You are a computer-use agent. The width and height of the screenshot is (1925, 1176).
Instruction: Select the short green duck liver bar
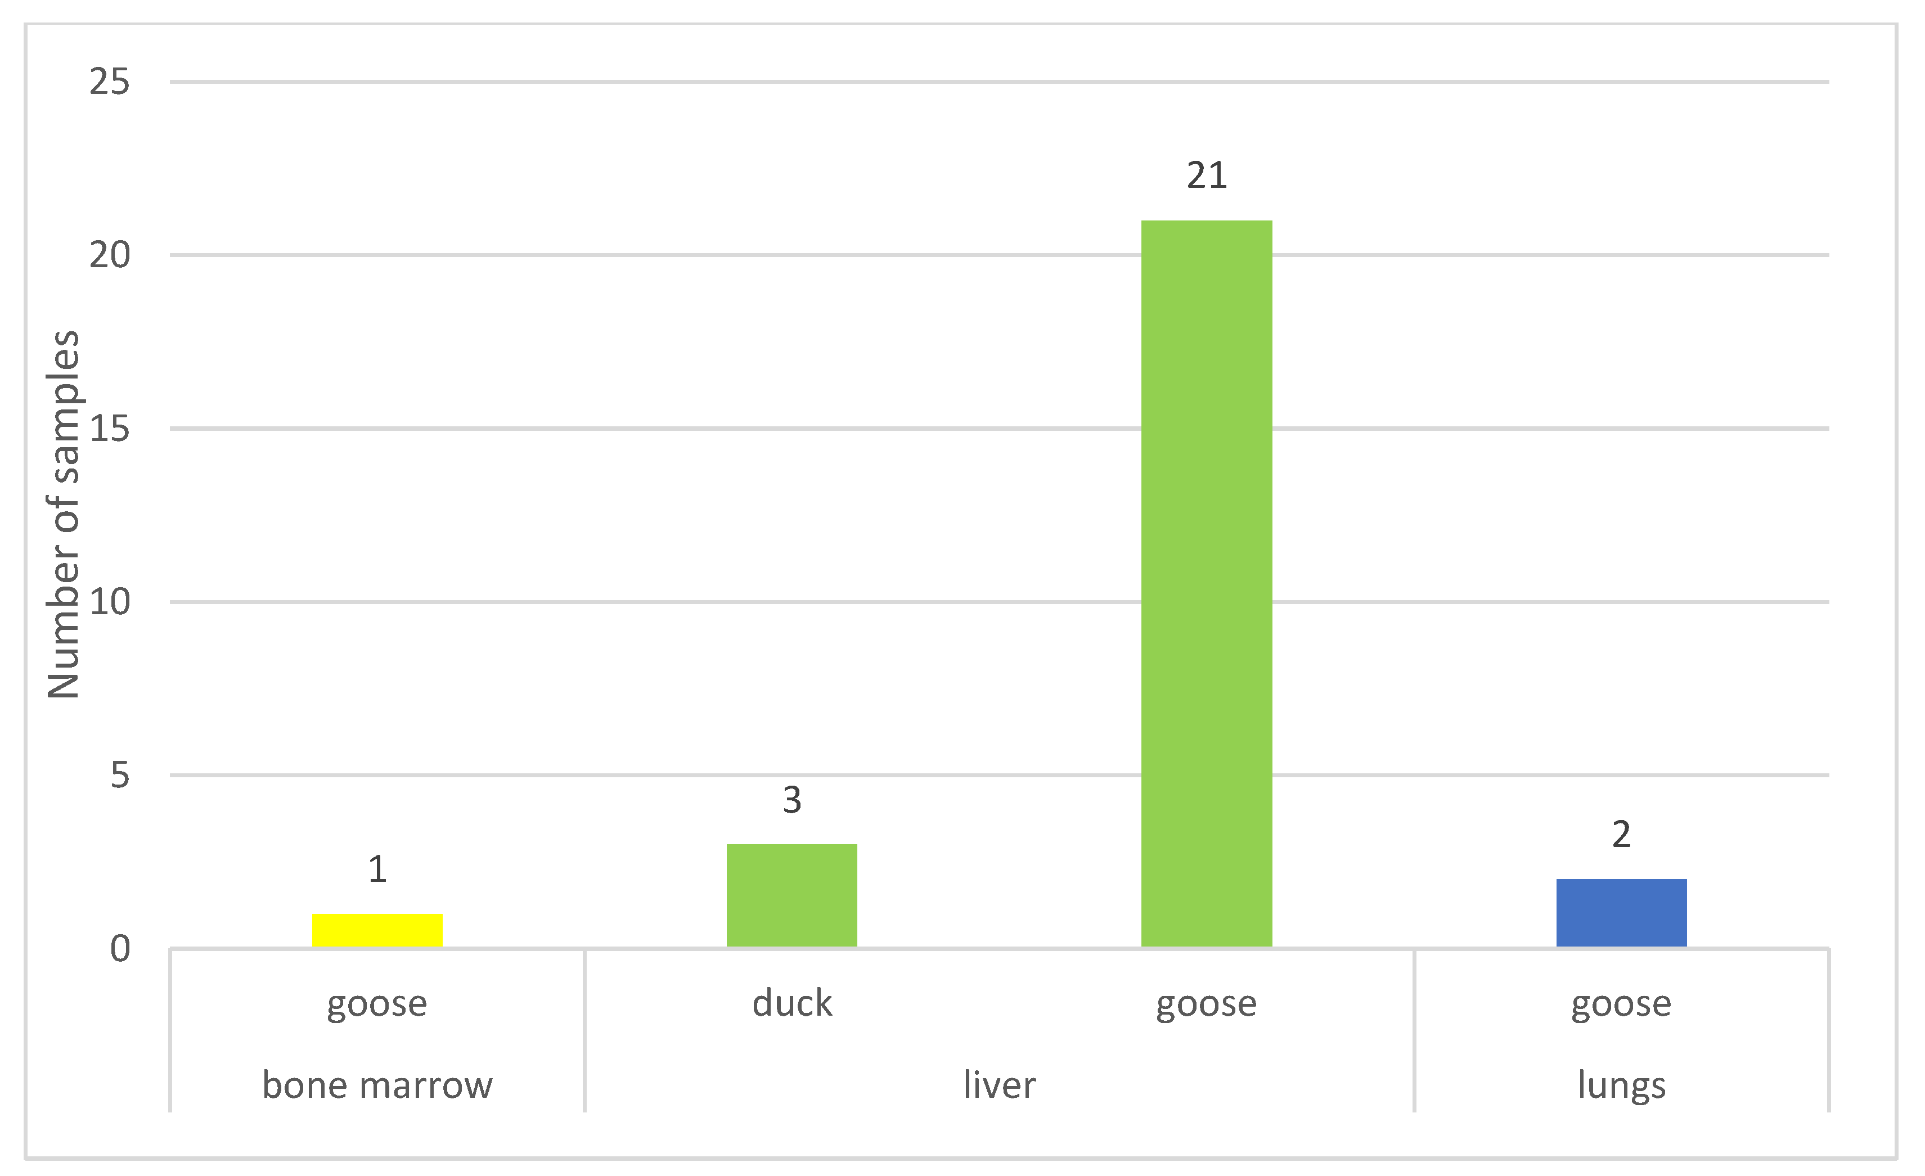coord(791,896)
